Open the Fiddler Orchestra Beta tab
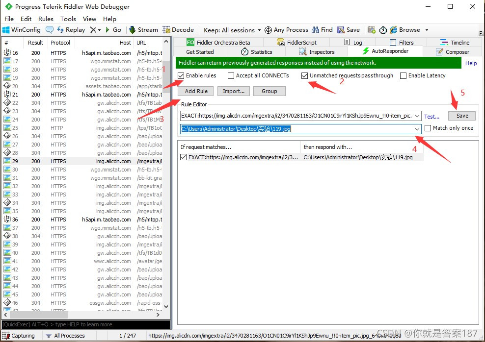485x342 pixels. [218, 42]
